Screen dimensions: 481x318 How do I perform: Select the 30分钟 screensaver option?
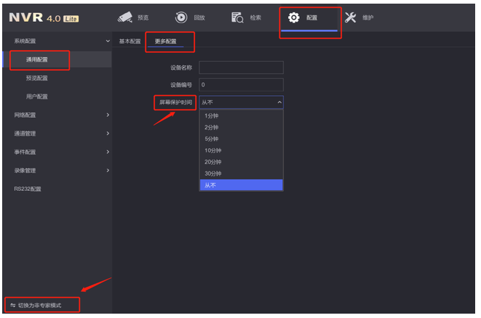click(212, 174)
